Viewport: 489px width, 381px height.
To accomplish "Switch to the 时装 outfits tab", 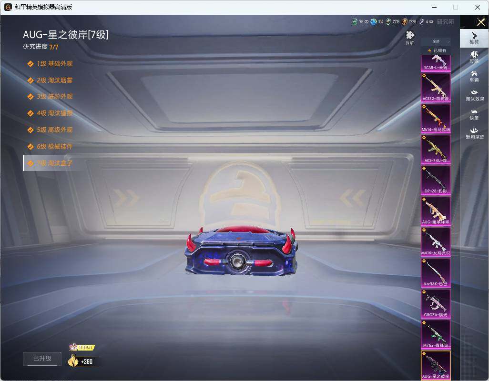I will (x=474, y=57).
